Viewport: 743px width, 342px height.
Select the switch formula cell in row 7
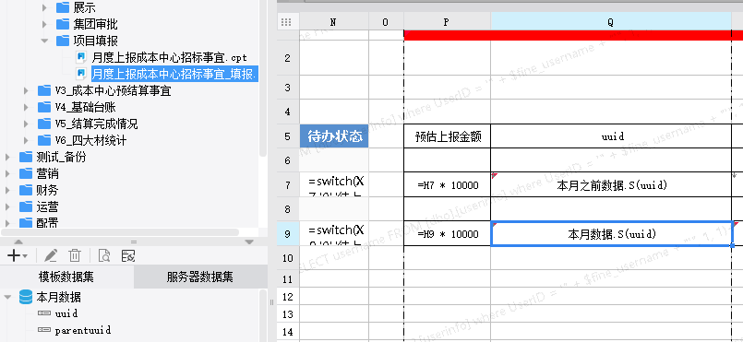334,185
